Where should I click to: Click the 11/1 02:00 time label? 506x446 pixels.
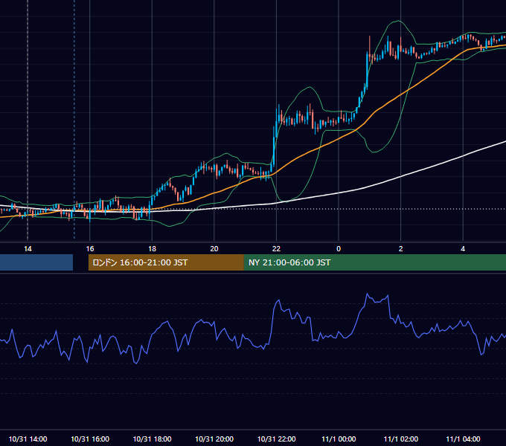pyautogui.click(x=401, y=439)
